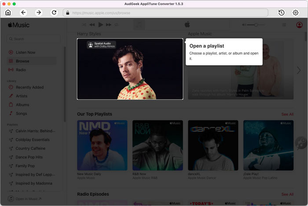Open the New Music Daily playlist cover
308x206 pixels.
[x=102, y=145]
